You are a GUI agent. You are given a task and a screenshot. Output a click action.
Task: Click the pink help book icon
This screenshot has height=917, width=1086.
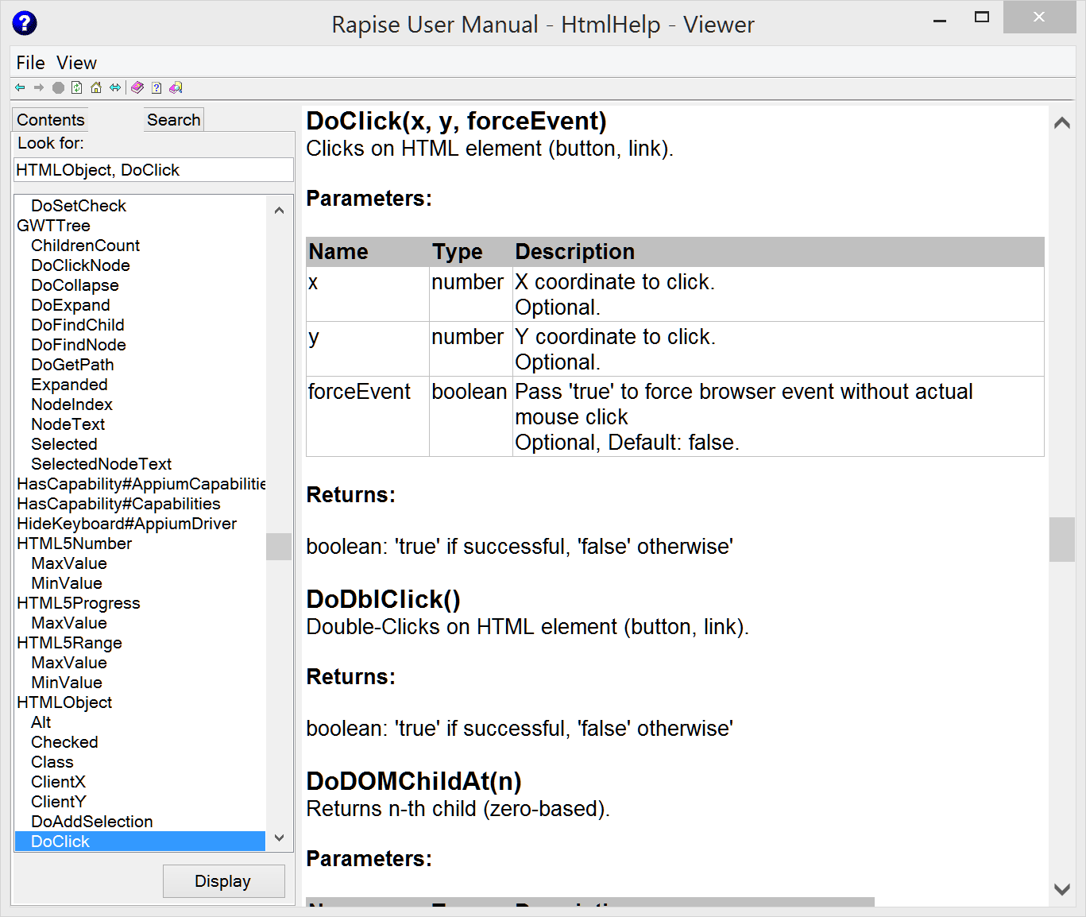[x=137, y=87]
